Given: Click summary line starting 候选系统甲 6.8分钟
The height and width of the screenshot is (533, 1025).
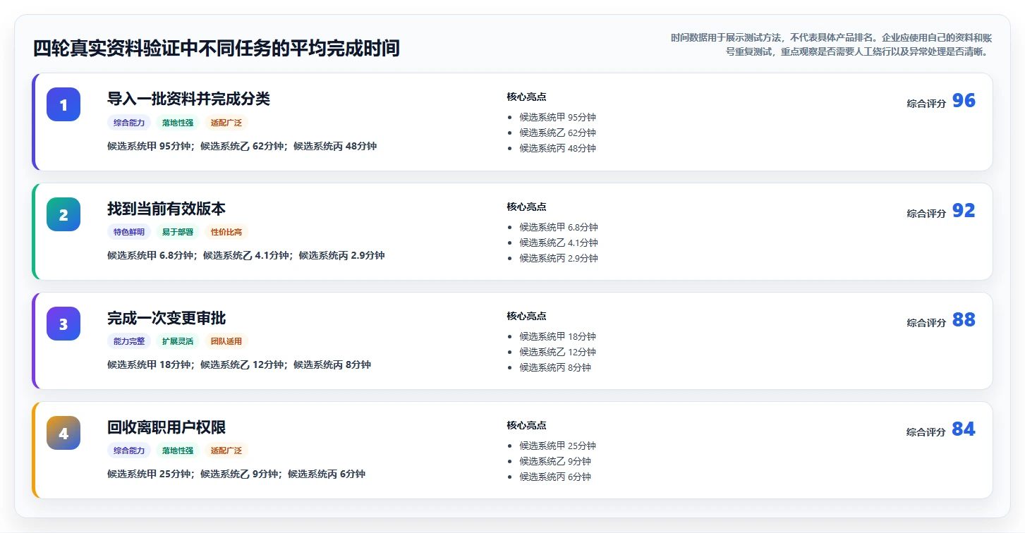Looking at the screenshot, I should click(x=246, y=256).
